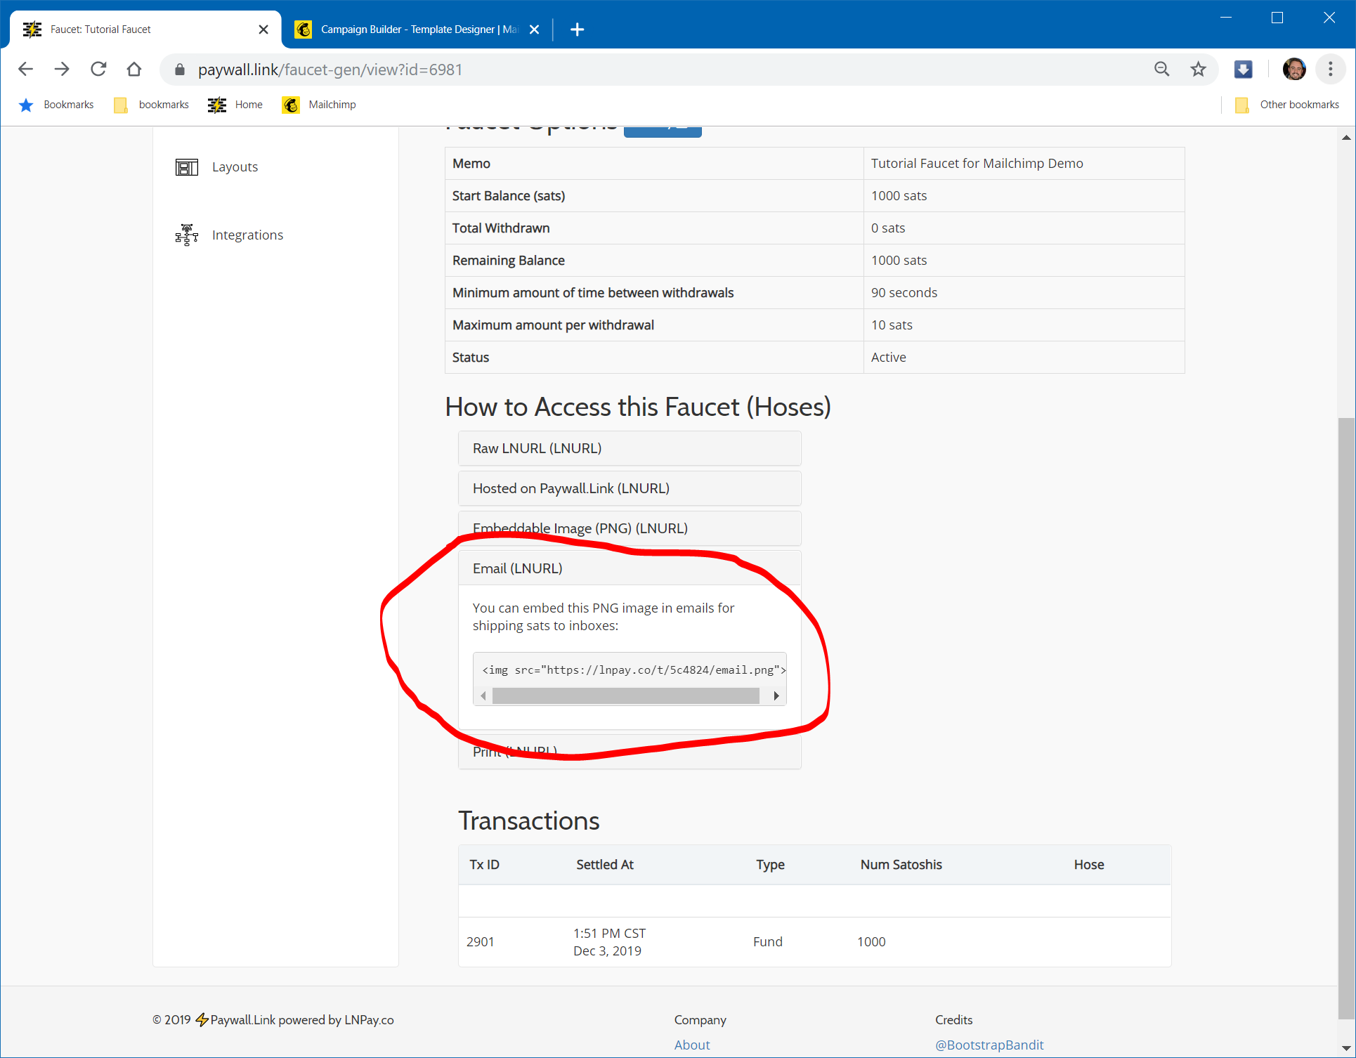The width and height of the screenshot is (1356, 1058).
Task: Click the Memo value Tutorial Faucet for Mailchimp Demo
Action: coord(977,164)
